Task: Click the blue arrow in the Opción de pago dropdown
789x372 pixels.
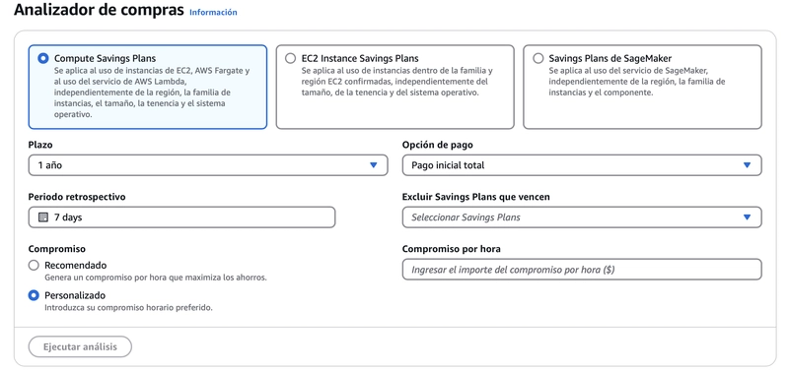Action: [x=747, y=165]
